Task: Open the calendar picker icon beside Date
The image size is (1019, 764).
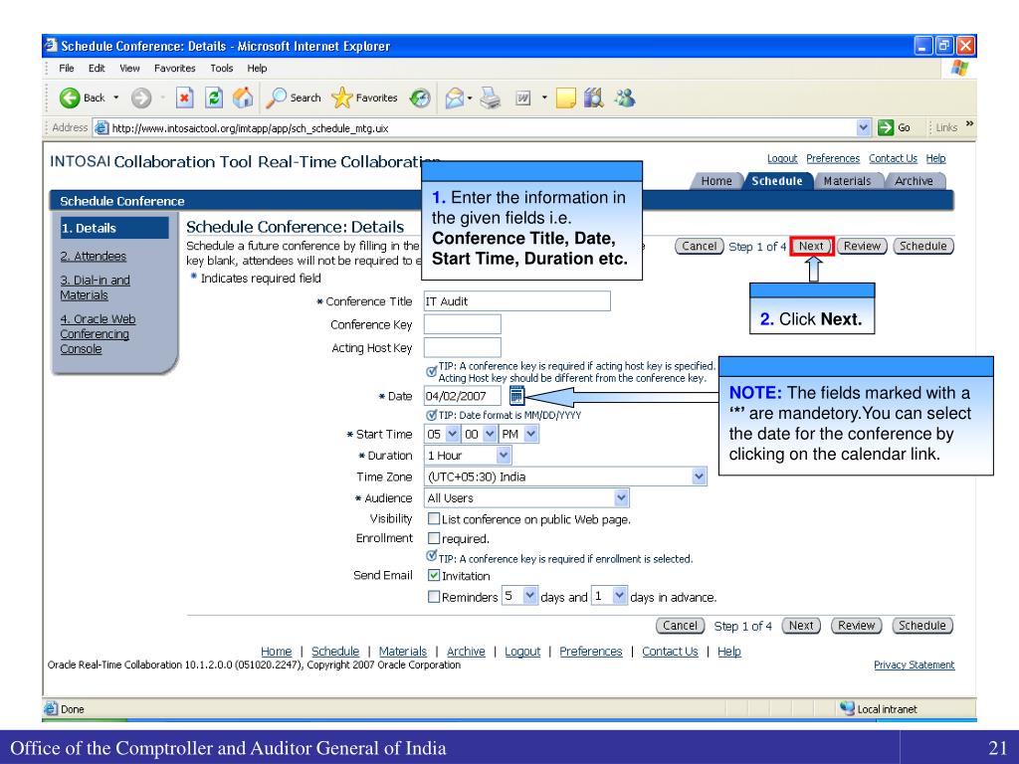Action: pyautogui.click(x=516, y=394)
